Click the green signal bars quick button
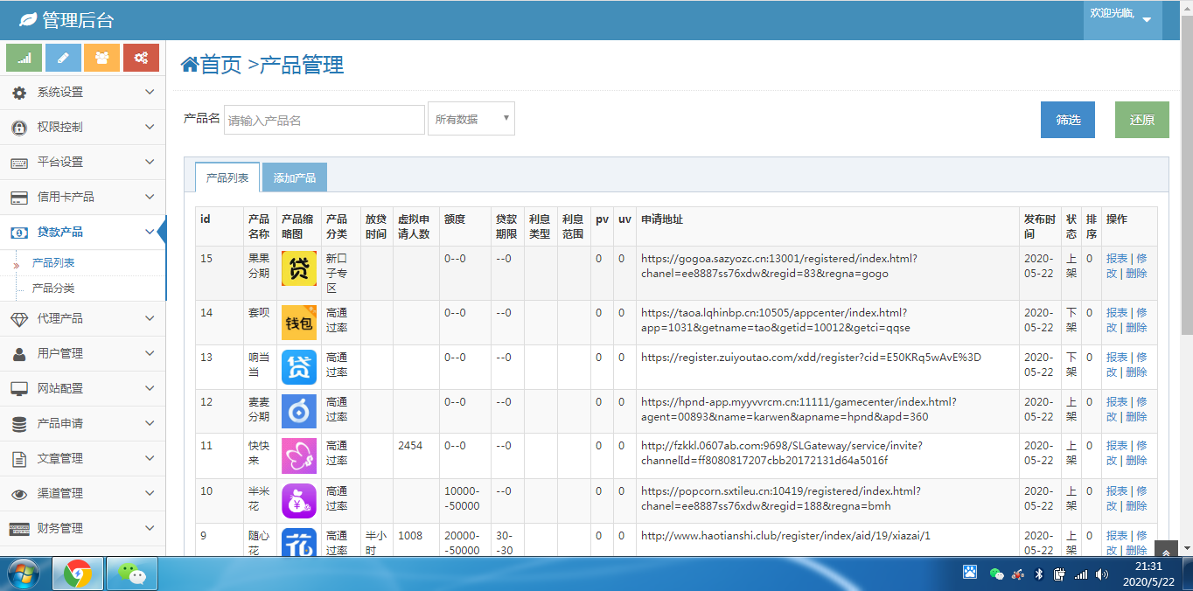Screen dimensions: 1193x591 [24, 58]
